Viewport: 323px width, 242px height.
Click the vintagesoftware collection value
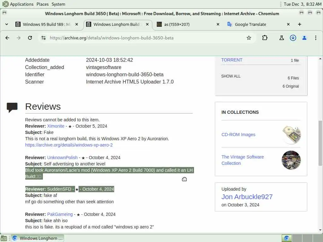[x=103, y=67]
